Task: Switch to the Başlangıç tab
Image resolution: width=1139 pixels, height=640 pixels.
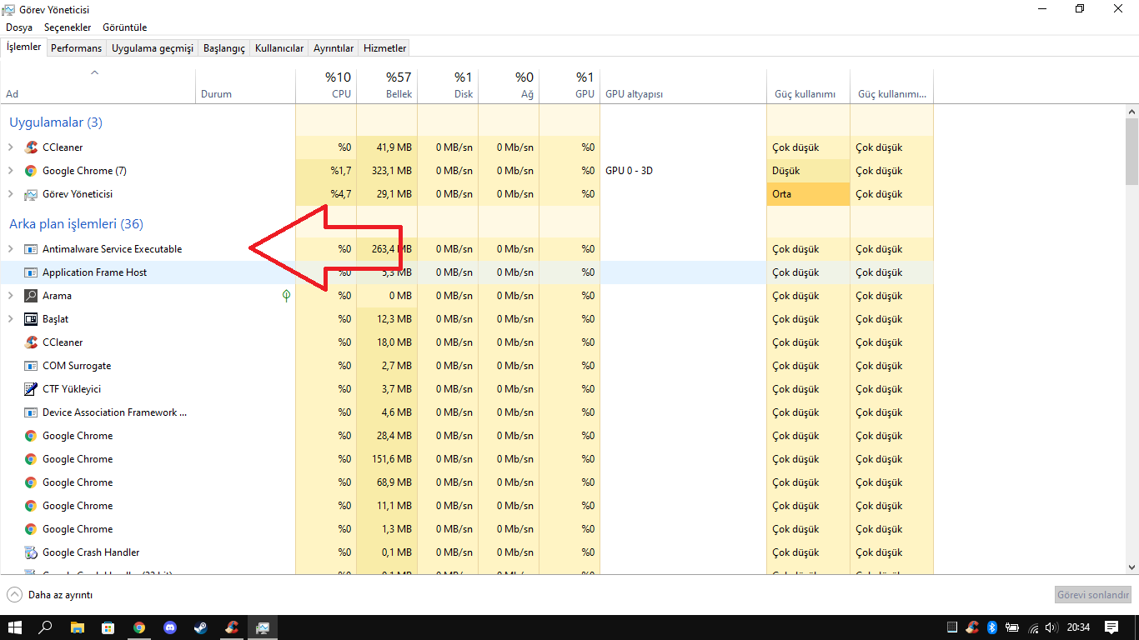Action: (224, 48)
